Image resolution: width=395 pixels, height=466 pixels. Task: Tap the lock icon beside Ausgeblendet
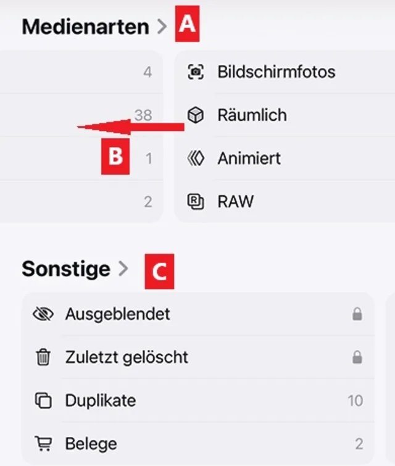357,315
